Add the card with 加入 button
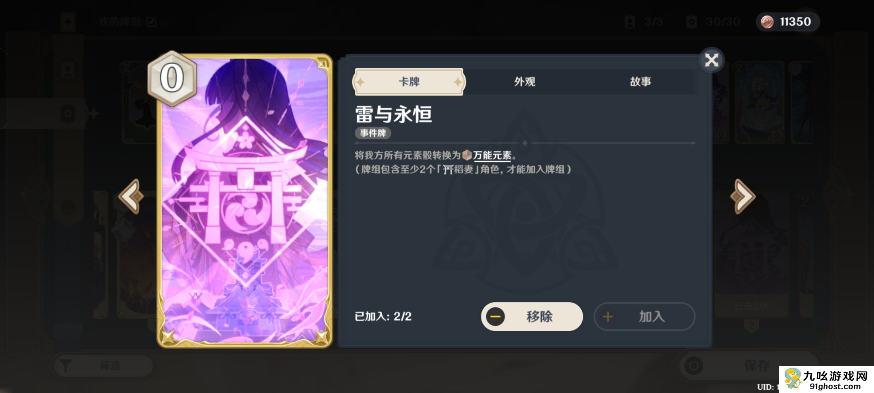The height and width of the screenshot is (393, 874). (644, 317)
